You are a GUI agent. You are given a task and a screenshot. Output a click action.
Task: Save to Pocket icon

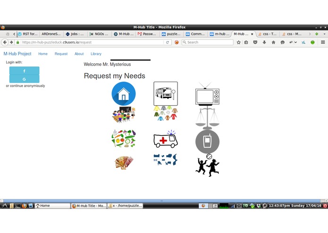point(255,42)
